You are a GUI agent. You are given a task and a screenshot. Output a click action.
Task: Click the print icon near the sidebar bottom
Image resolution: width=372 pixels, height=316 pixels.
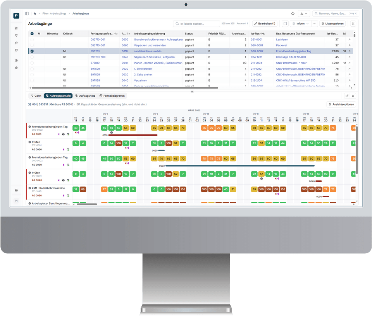[16, 190]
